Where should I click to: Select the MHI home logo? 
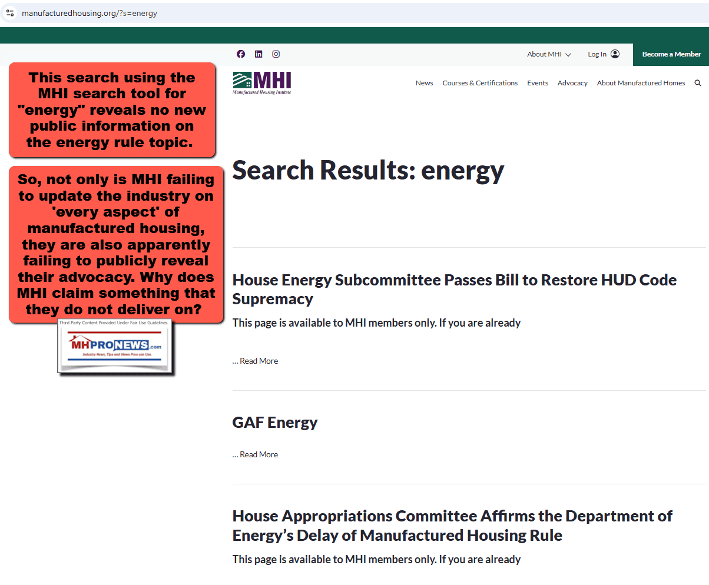(261, 82)
